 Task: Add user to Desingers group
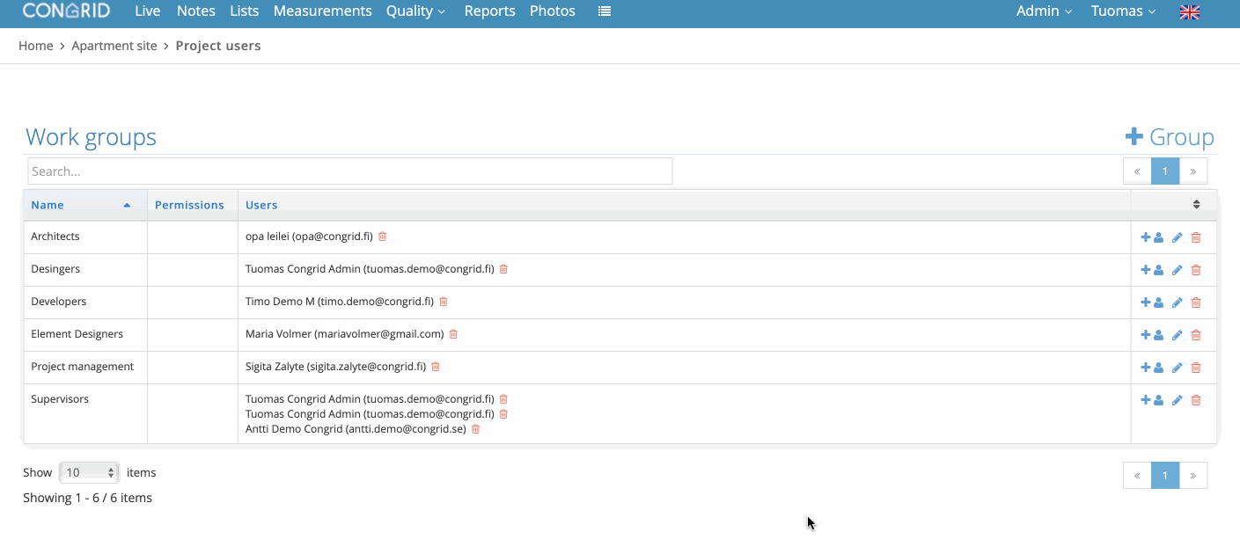click(1152, 270)
